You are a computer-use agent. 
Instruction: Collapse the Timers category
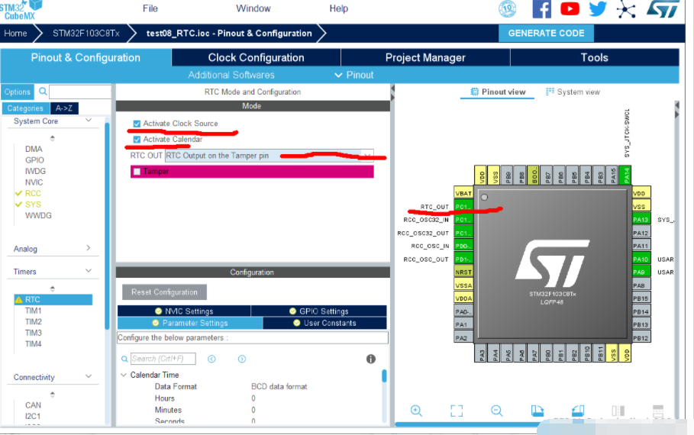(89, 271)
